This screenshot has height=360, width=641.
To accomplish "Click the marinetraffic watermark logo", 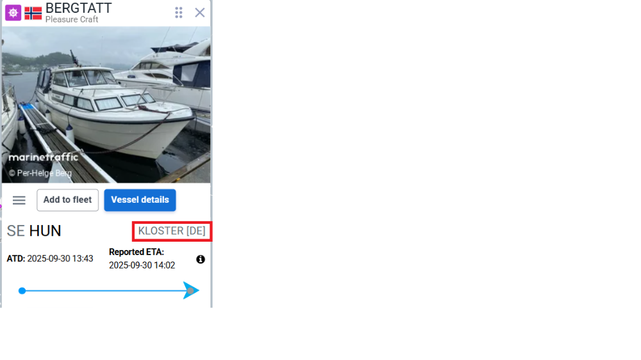I will coord(44,157).
